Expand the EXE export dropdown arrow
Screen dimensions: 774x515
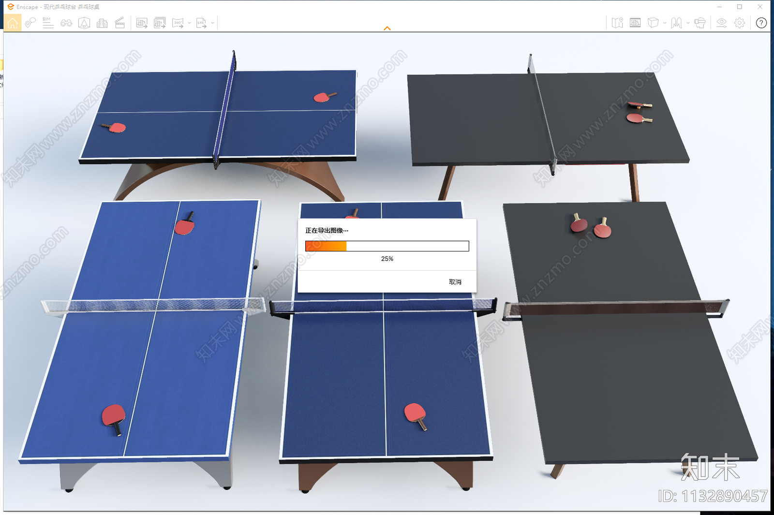click(213, 23)
